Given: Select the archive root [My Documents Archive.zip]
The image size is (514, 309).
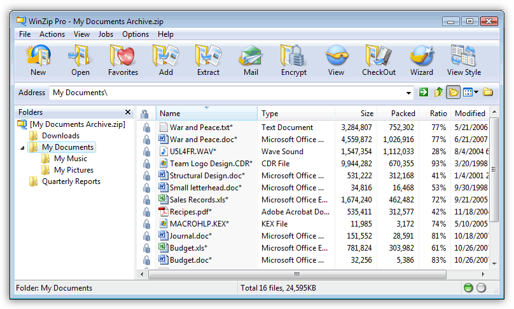Looking at the screenshot, I should pos(78,124).
